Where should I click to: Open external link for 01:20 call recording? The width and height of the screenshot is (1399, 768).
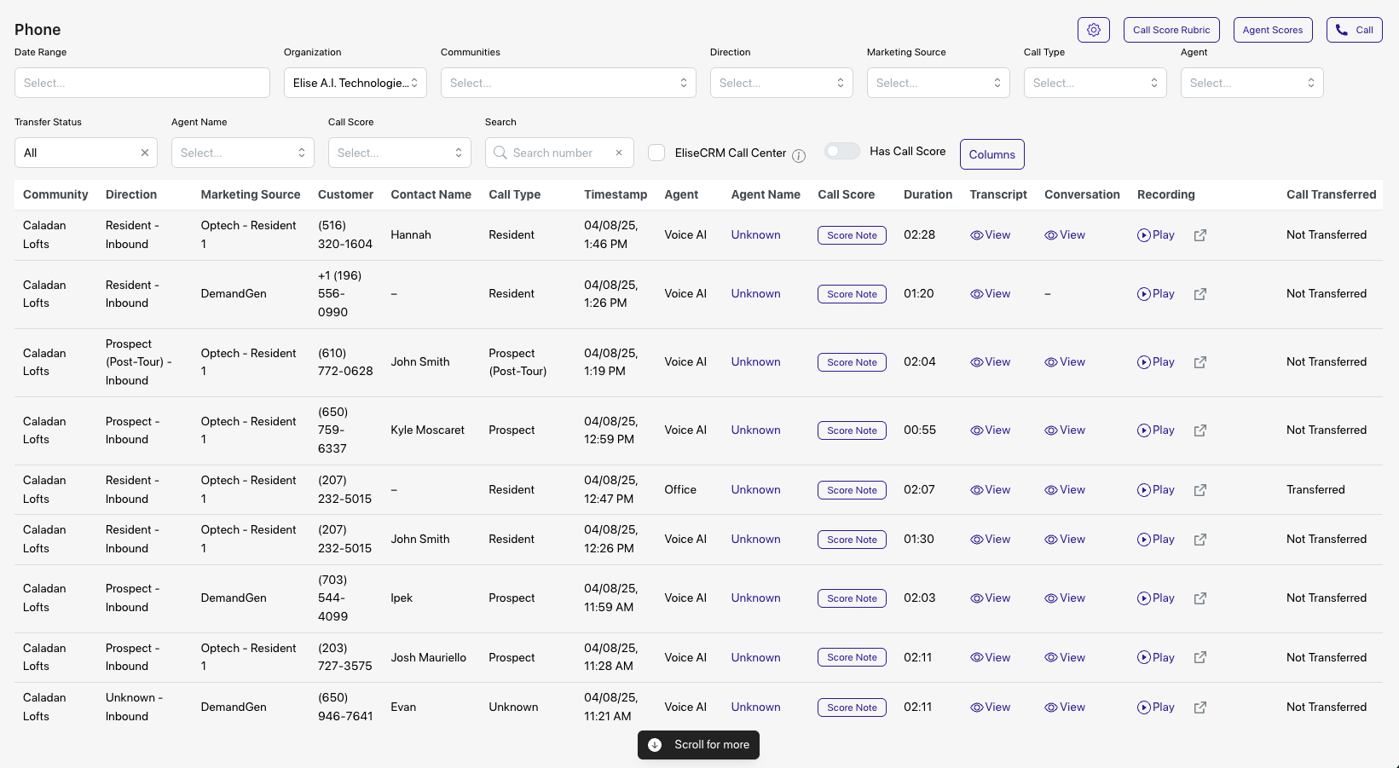tap(1200, 294)
